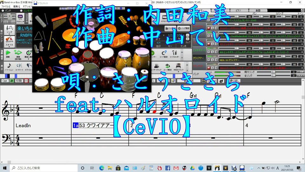Open the Chord Builder (コードビルダー) icon
The image size is (305, 172).
pyautogui.click(x=174, y=54)
